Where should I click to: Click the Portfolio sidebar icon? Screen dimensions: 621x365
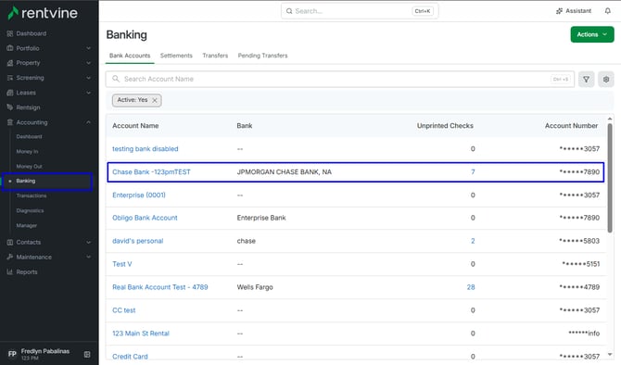10,48
